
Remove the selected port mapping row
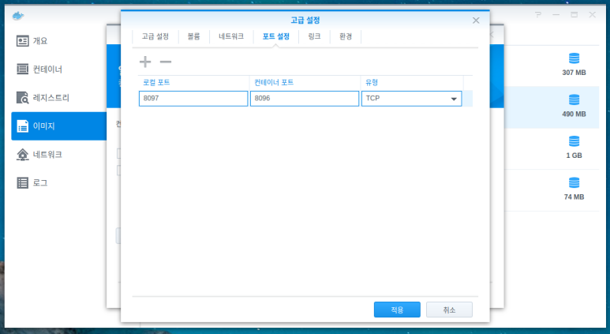coord(166,62)
